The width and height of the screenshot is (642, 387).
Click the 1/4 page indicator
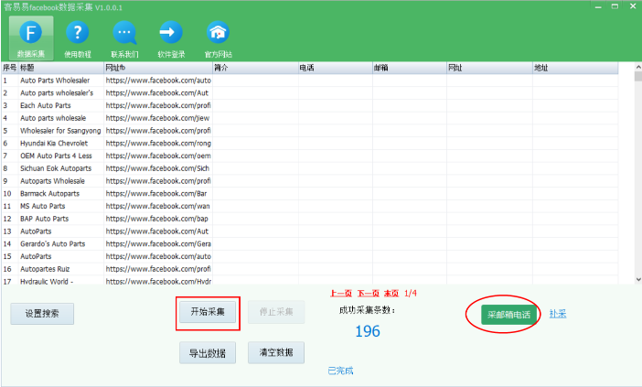coord(411,293)
